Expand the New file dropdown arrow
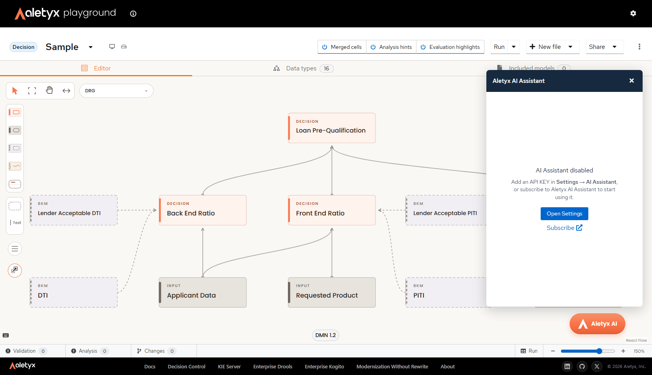The image size is (652, 375). click(x=570, y=47)
